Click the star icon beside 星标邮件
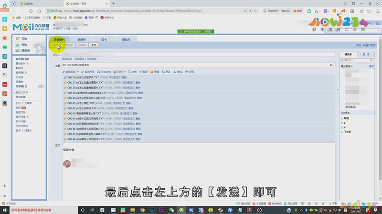 [x=28, y=64]
